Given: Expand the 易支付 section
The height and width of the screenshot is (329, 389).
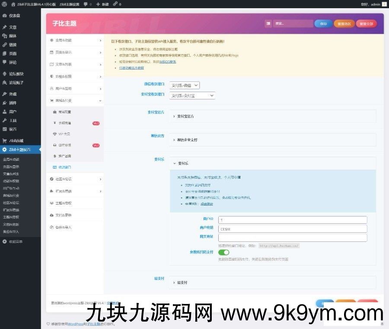Looking at the screenshot, I should click(272, 282).
